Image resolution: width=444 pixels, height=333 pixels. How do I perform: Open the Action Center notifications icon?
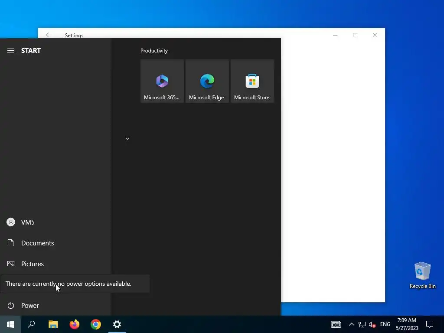pyautogui.click(x=430, y=324)
